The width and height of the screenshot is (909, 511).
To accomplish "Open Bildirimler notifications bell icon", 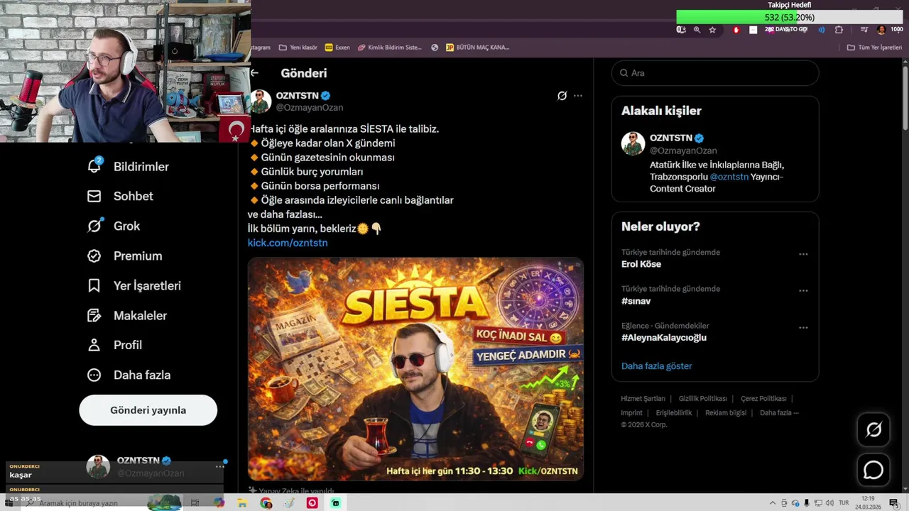I will pos(94,166).
